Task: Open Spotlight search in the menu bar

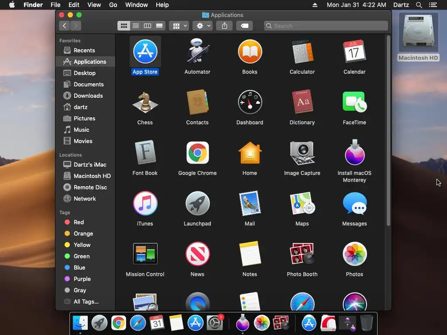Action: pyautogui.click(x=419, y=5)
